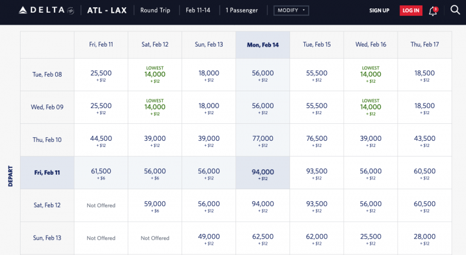Screen dimensions: 466x255
Task: Click the search magnifier icon
Action: (455, 10)
